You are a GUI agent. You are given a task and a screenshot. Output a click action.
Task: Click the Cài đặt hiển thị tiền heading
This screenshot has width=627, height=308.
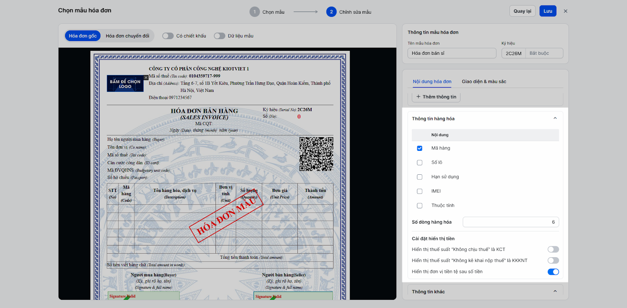[433, 239]
